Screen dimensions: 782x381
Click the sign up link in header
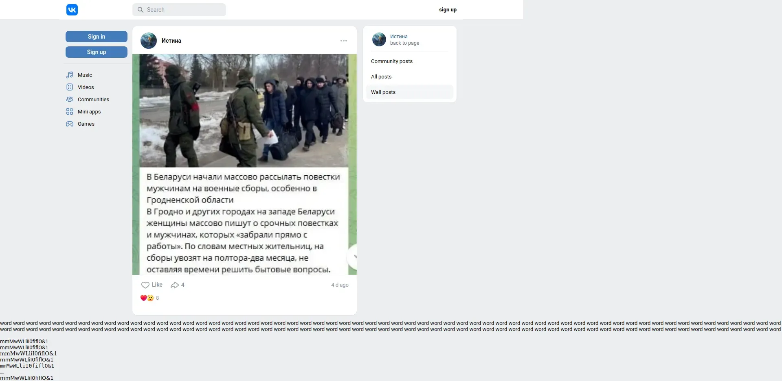pyautogui.click(x=448, y=10)
